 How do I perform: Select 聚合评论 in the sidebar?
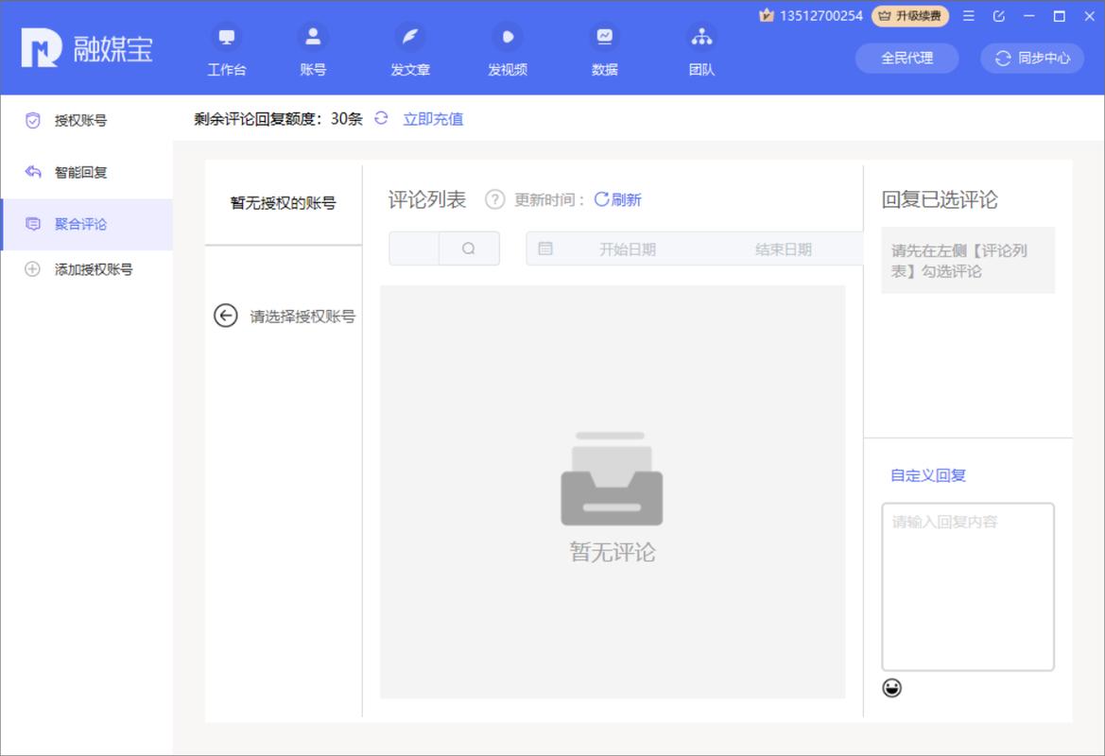(87, 224)
